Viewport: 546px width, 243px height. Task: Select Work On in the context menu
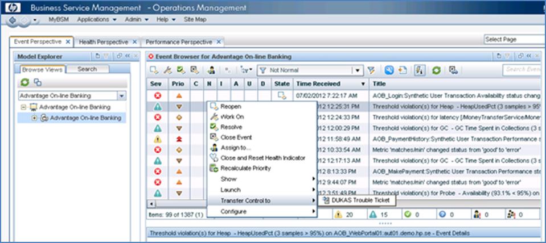tap(262, 117)
